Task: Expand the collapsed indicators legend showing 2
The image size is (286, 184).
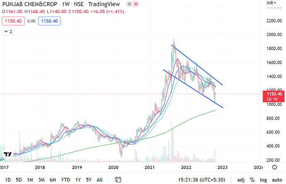Action: (x=8, y=31)
